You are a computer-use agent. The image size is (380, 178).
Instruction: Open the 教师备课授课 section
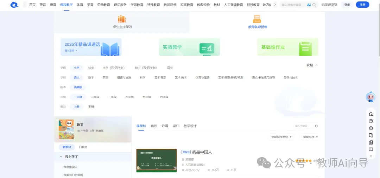pos(257,22)
